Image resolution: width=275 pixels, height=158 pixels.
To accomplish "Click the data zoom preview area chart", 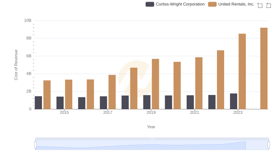I will pos(152,145).
